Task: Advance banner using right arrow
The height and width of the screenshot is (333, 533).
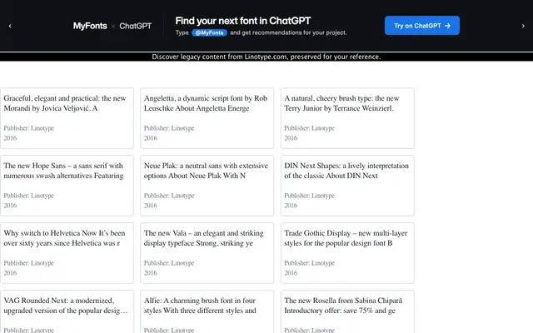Action: click(x=523, y=26)
